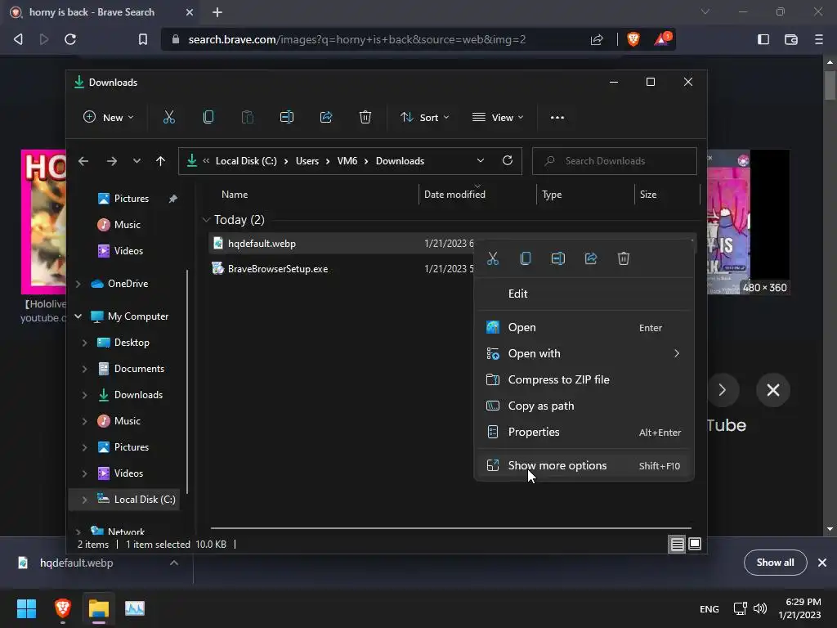Click the Brave Shields lion icon
This screenshot has width=837, height=628.
(x=633, y=39)
